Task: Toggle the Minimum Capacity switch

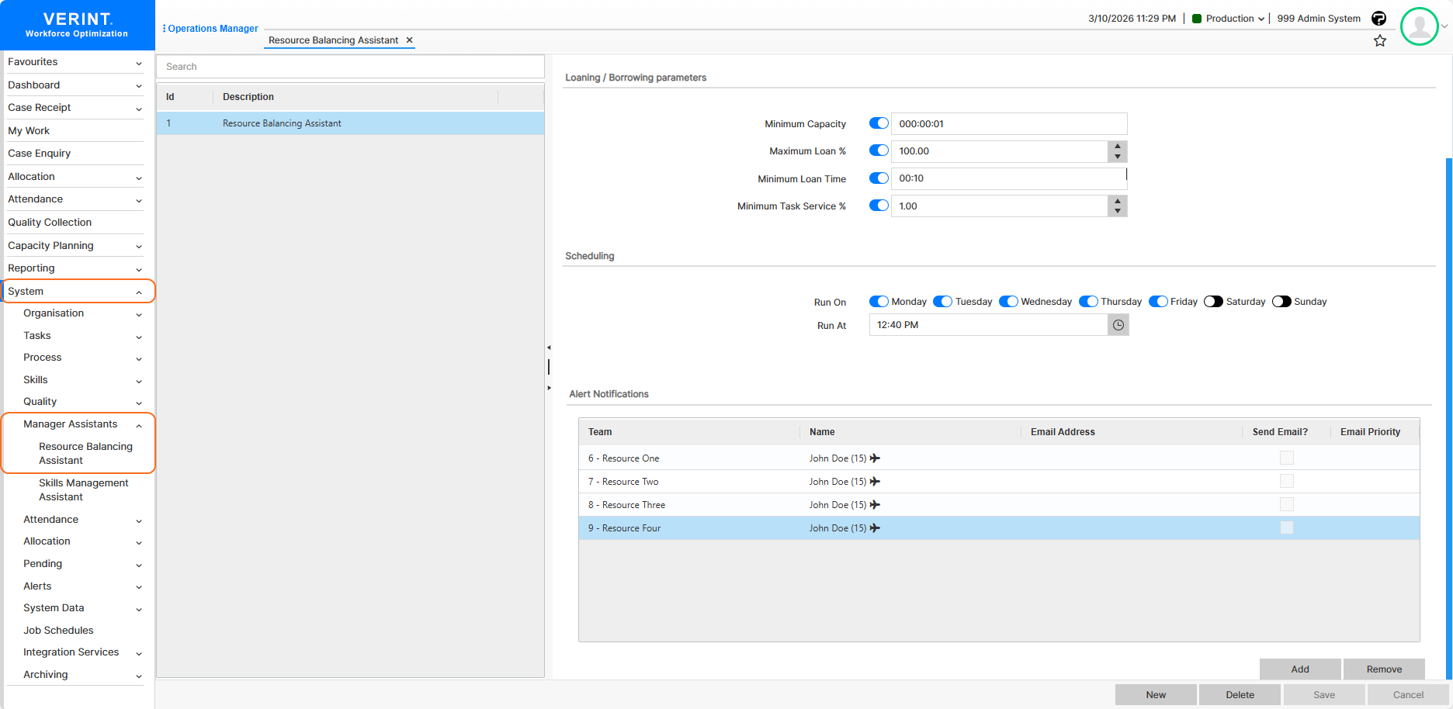Action: [879, 123]
